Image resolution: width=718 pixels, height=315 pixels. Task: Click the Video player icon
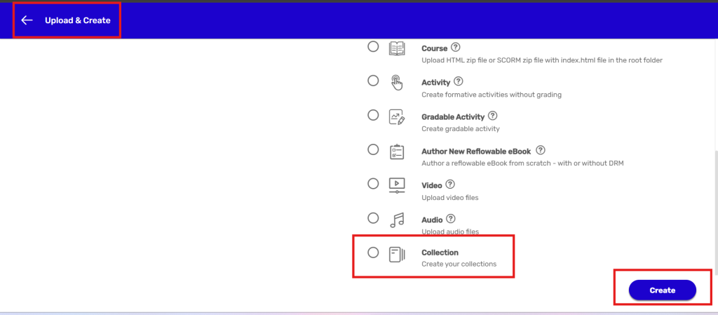point(397,186)
